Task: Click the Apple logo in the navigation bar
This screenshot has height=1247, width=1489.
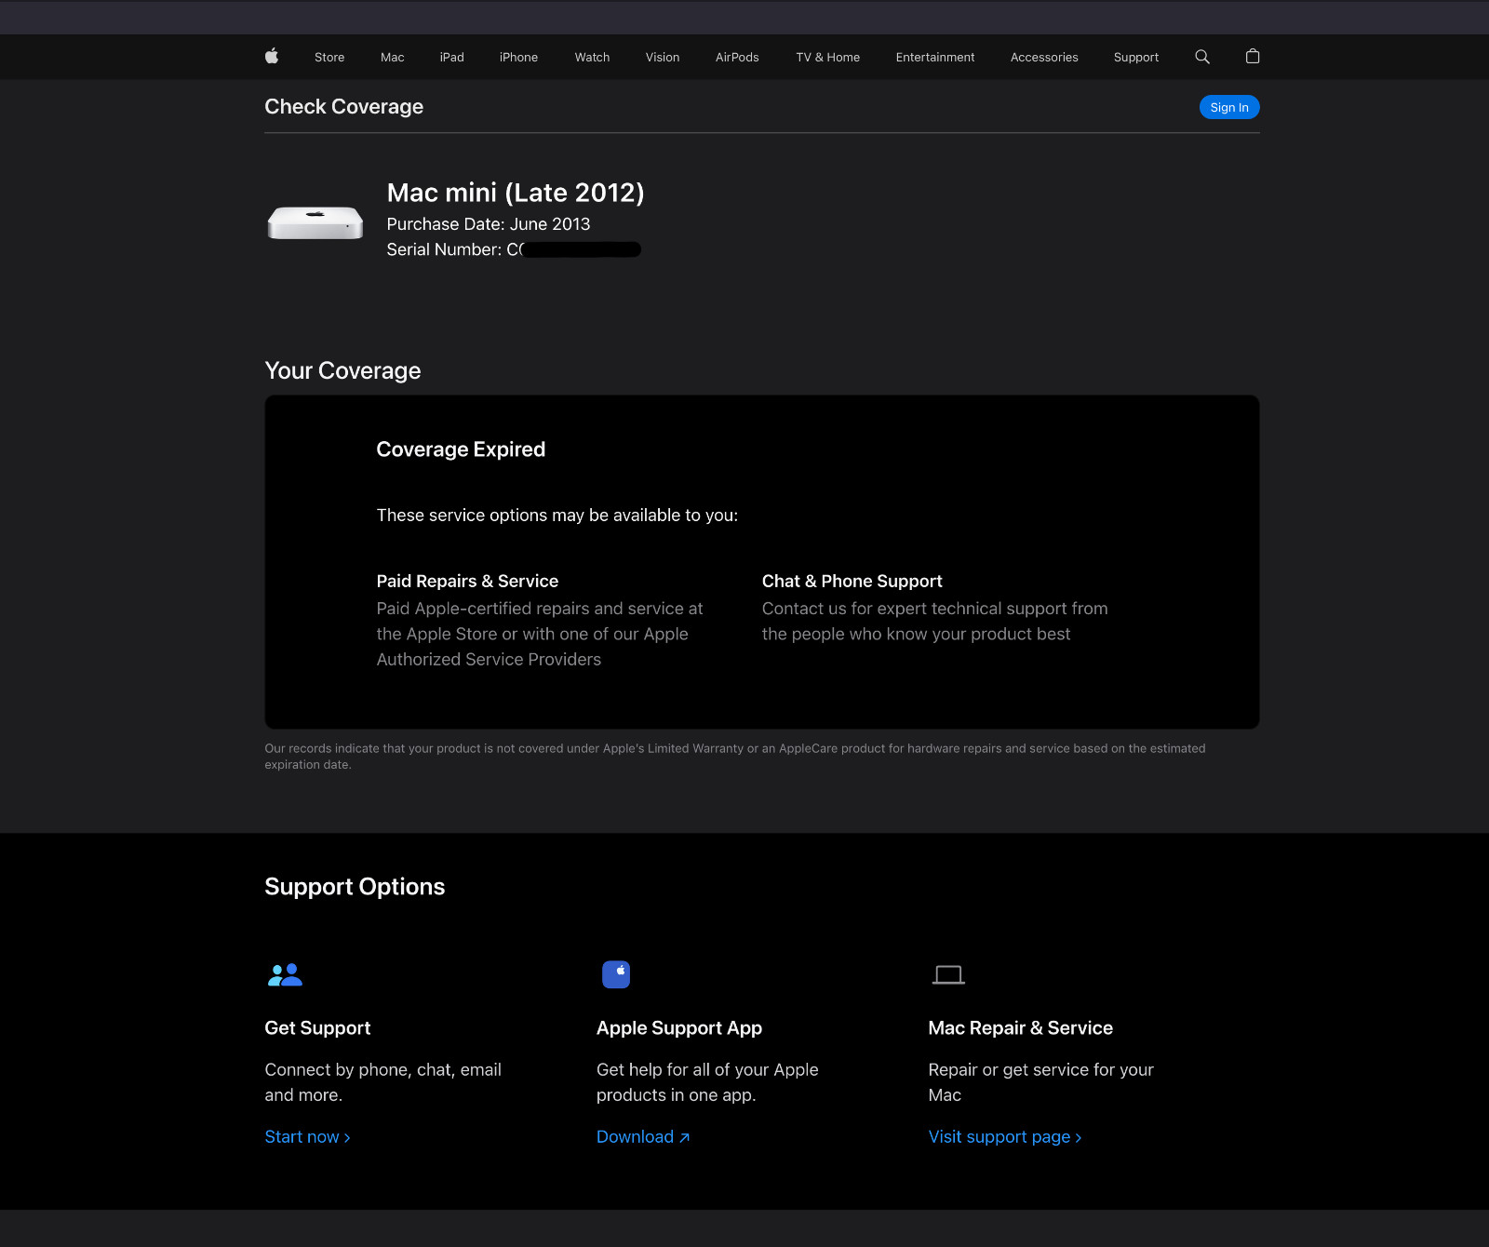Action: pyautogui.click(x=272, y=57)
